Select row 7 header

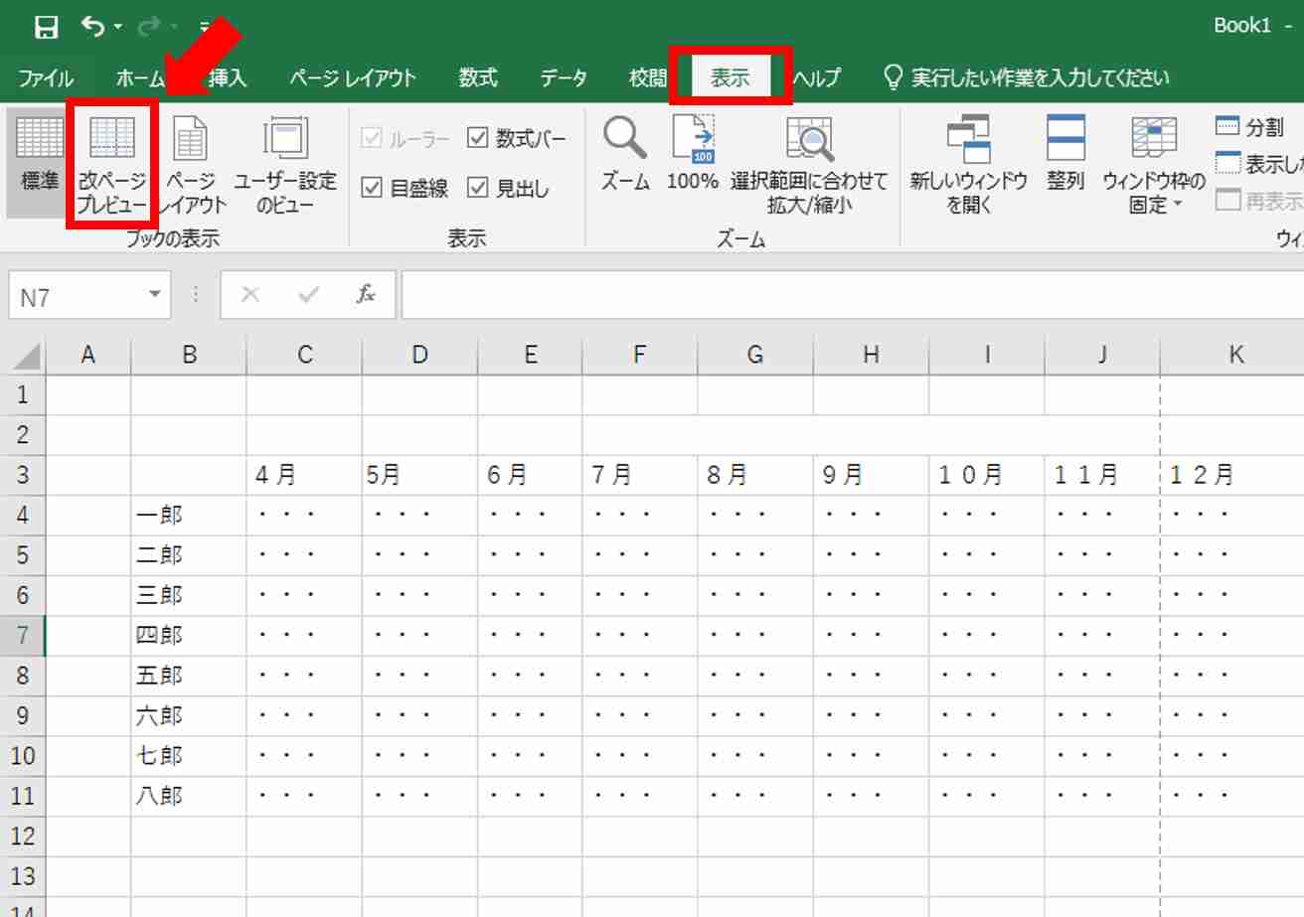23,636
